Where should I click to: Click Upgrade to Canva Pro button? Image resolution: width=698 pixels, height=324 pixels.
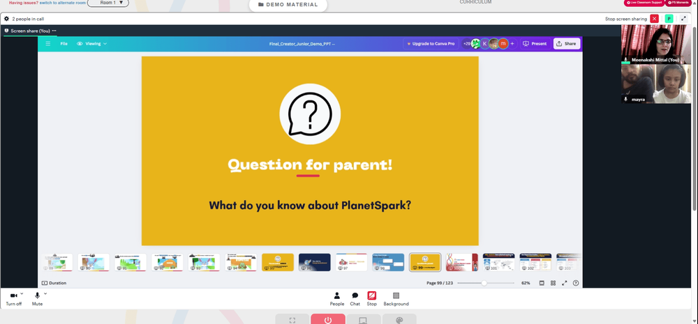(x=431, y=44)
